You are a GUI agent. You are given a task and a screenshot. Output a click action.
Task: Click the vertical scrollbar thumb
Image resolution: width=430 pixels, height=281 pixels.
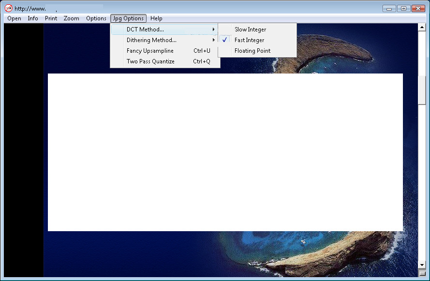(422, 89)
